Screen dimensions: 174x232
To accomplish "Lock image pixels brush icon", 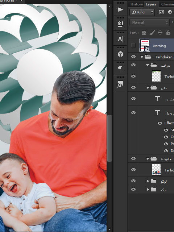I will pyautogui.click(x=152, y=33).
